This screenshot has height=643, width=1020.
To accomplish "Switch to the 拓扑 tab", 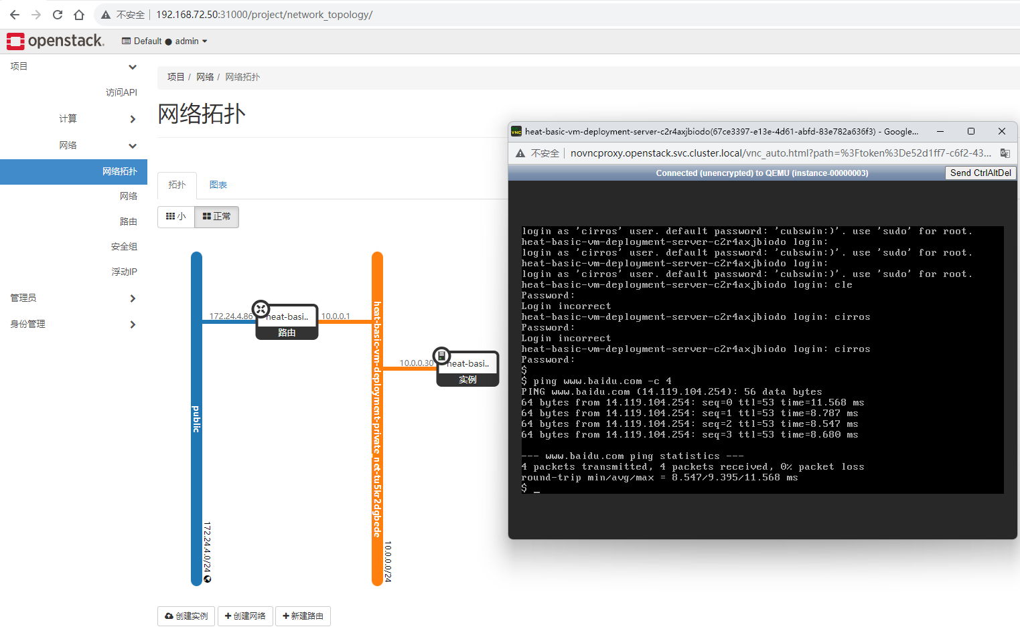I will tap(177, 185).
